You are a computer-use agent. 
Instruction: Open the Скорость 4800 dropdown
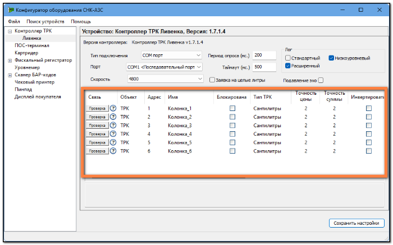165,79
